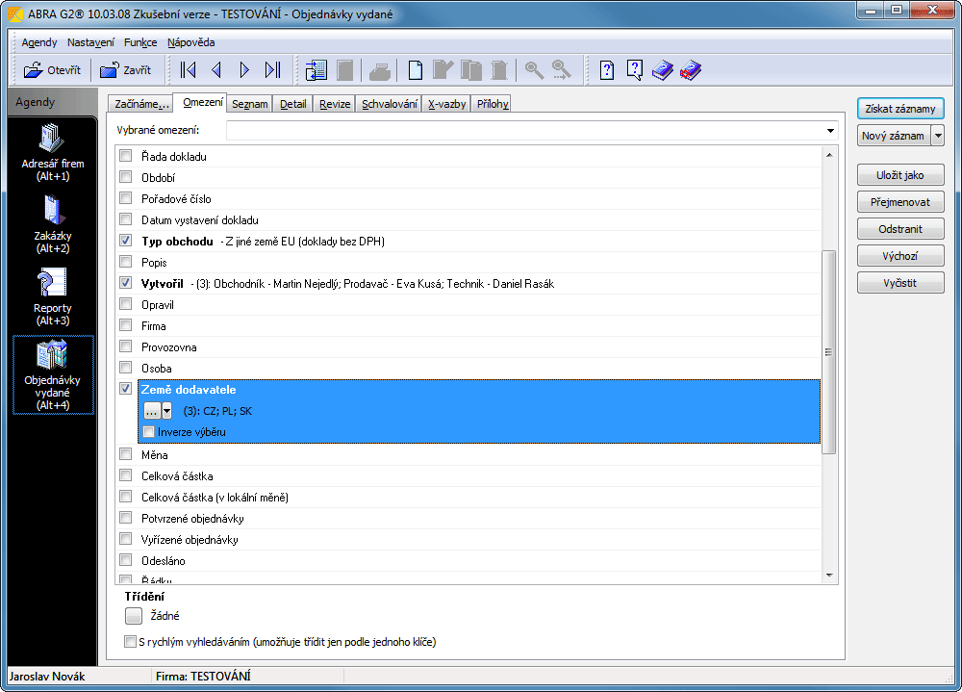Viewport: 962px width, 692px height.
Task: Click the Otevřít toolbar button
Action: click(52, 69)
